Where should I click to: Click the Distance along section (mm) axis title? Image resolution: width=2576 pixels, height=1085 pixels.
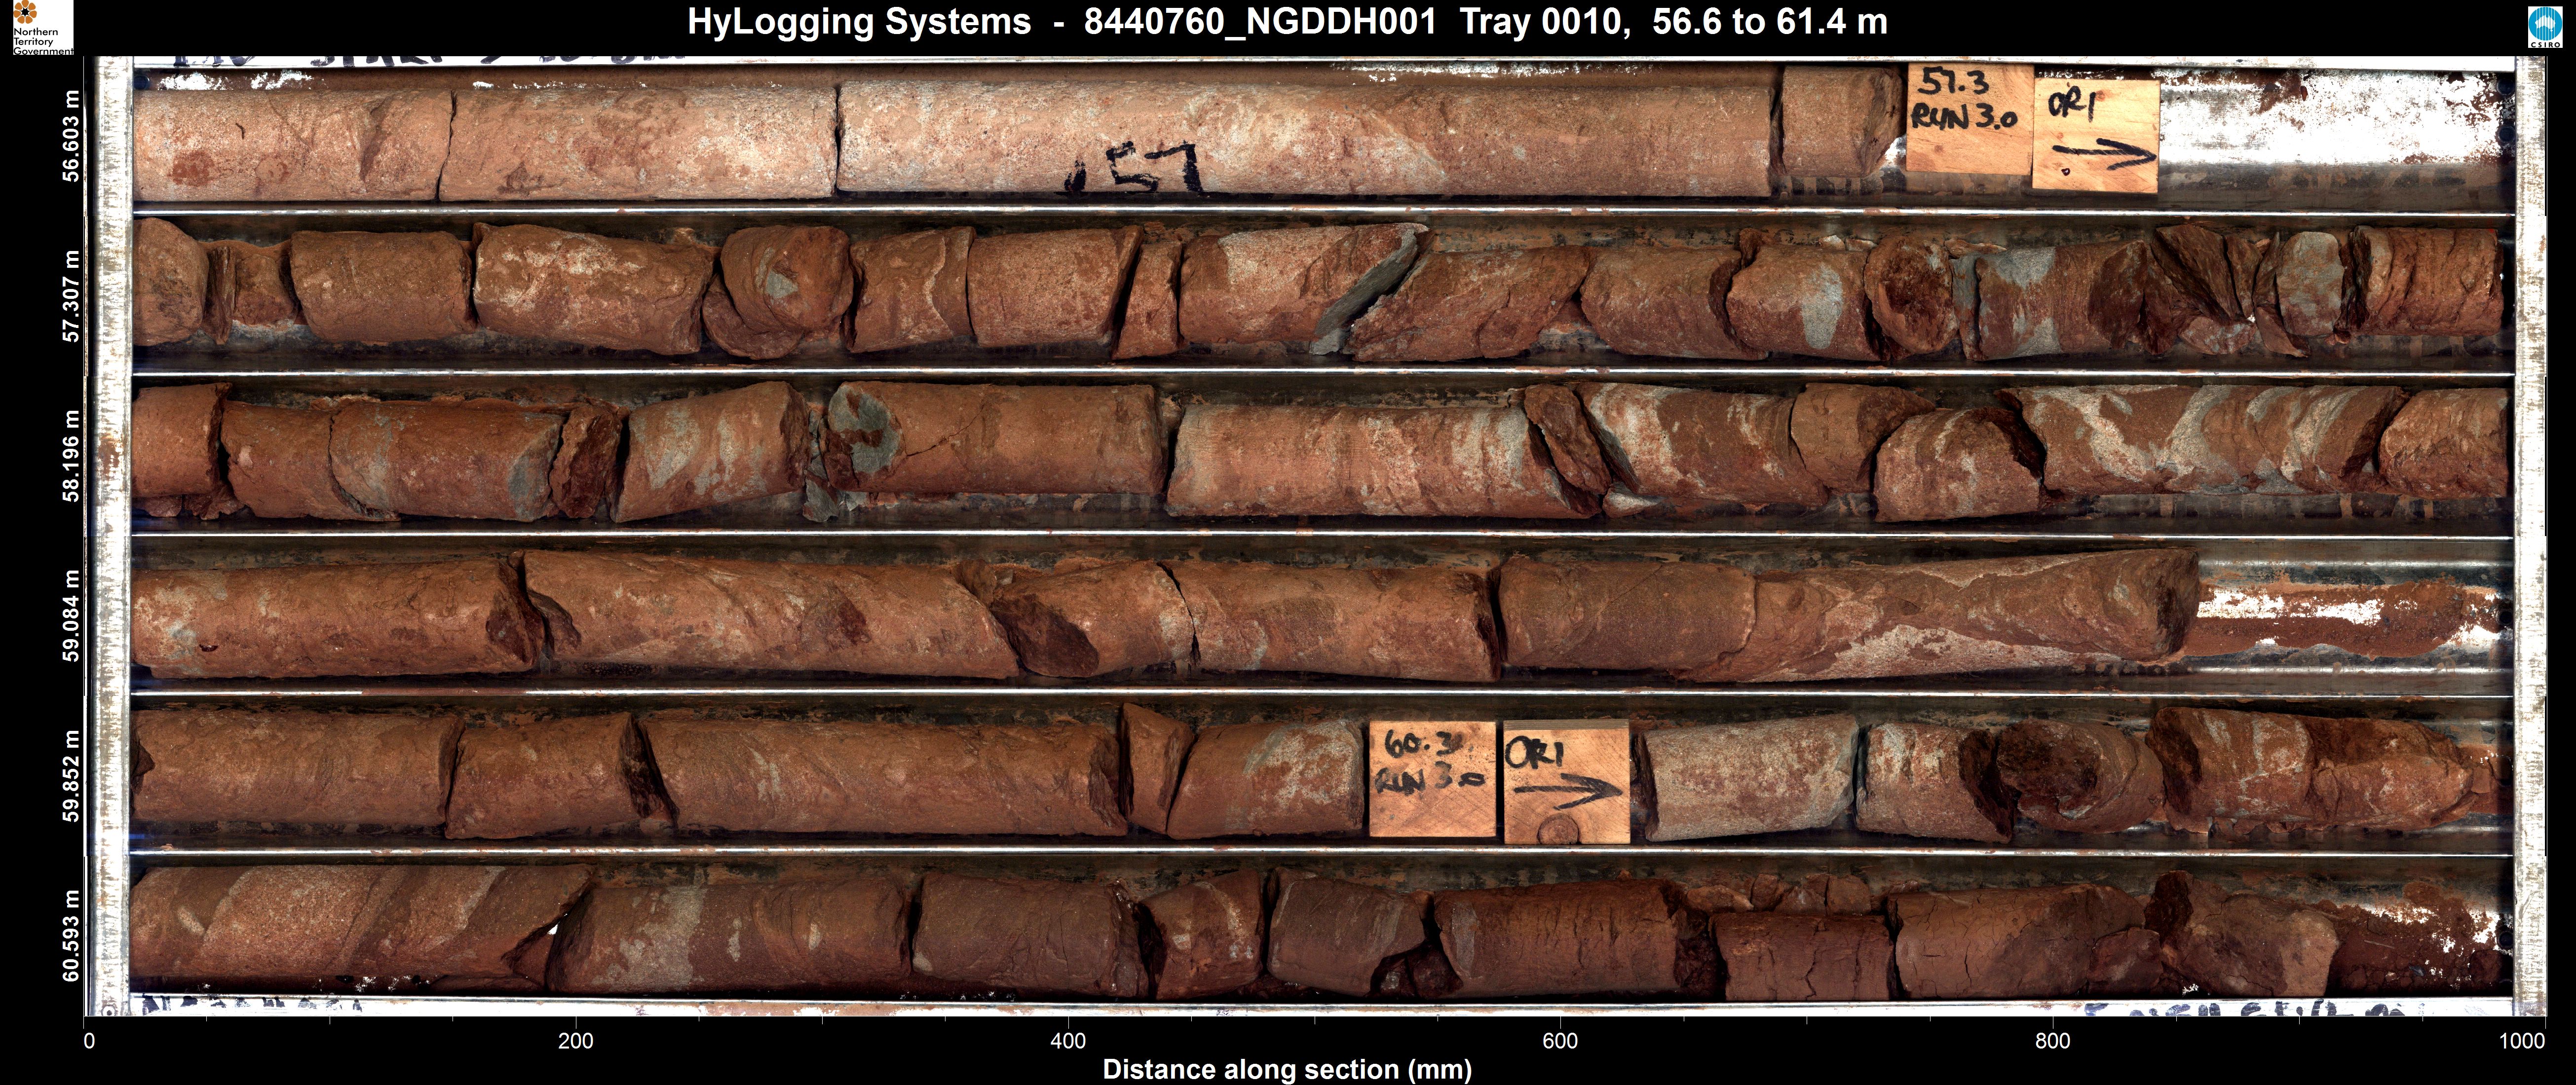1287,1069
